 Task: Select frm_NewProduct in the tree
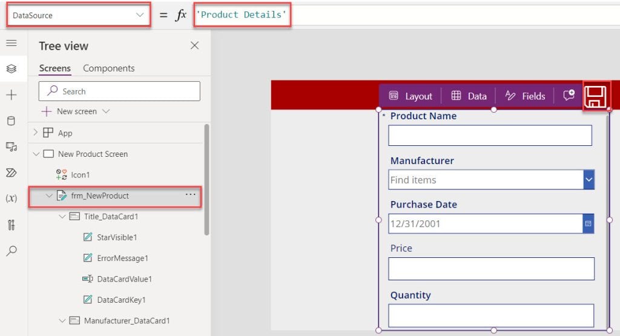100,196
